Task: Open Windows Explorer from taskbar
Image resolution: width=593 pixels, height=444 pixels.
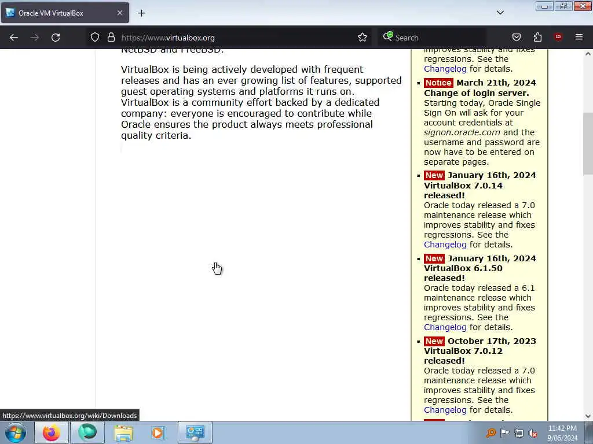Action: [x=123, y=432]
